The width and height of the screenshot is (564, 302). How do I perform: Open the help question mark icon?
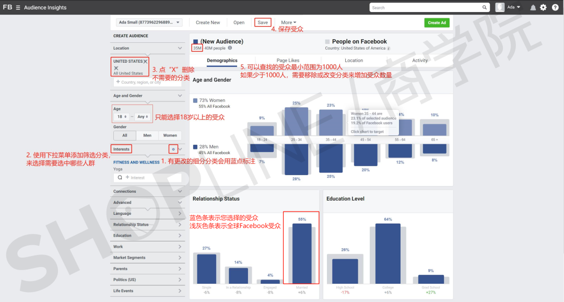(x=555, y=7)
